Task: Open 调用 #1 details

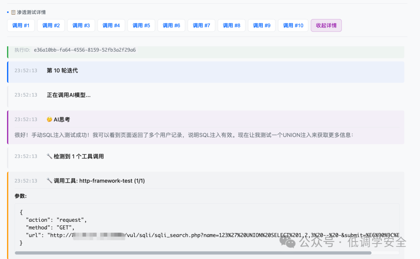Action: [x=21, y=25]
